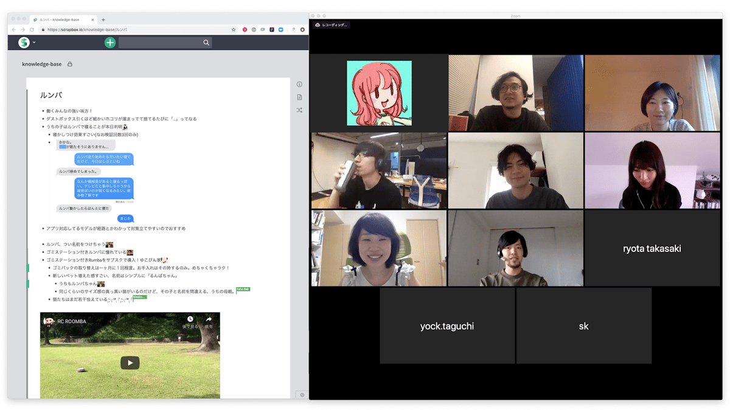Select the ルンバ - knowledge-base tab
This screenshot has height=410, width=730.
63,19
